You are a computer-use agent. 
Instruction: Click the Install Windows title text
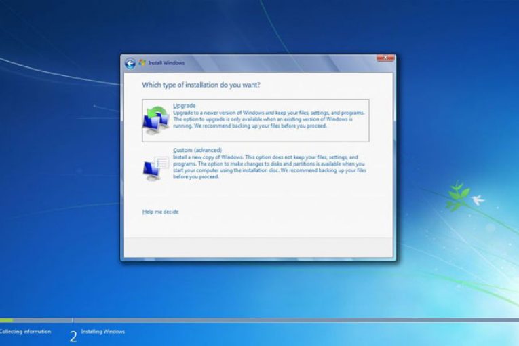point(166,63)
